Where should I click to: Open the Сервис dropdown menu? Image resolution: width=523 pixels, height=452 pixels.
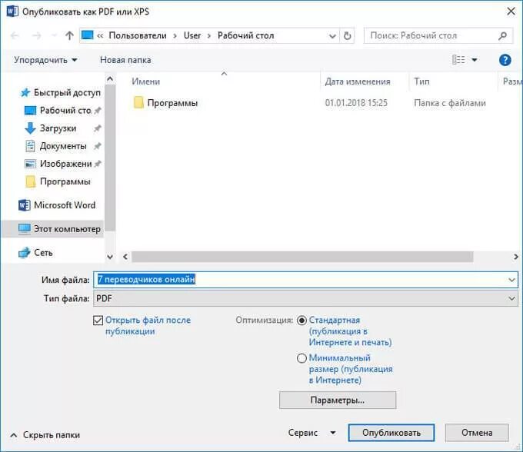(x=311, y=433)
